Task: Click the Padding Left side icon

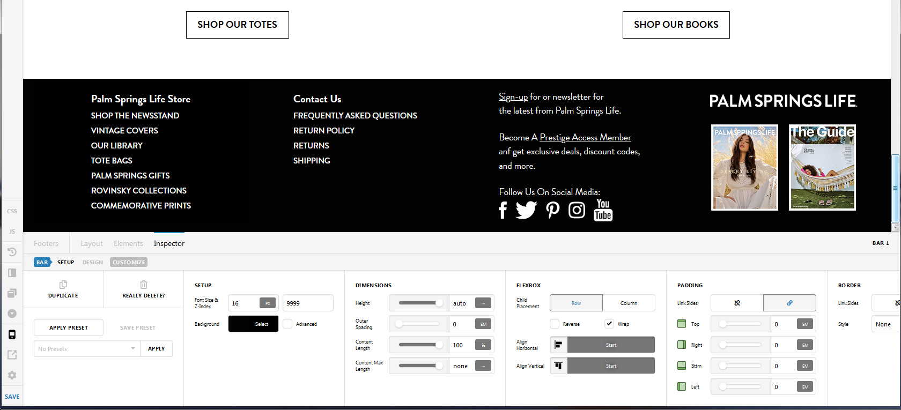Action: click(682, 386)
